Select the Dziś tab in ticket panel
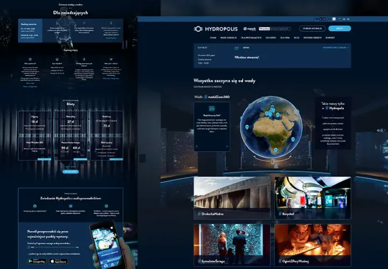This screenshot has height=269, width=388. pyautogui.click(x=237, y=48)
